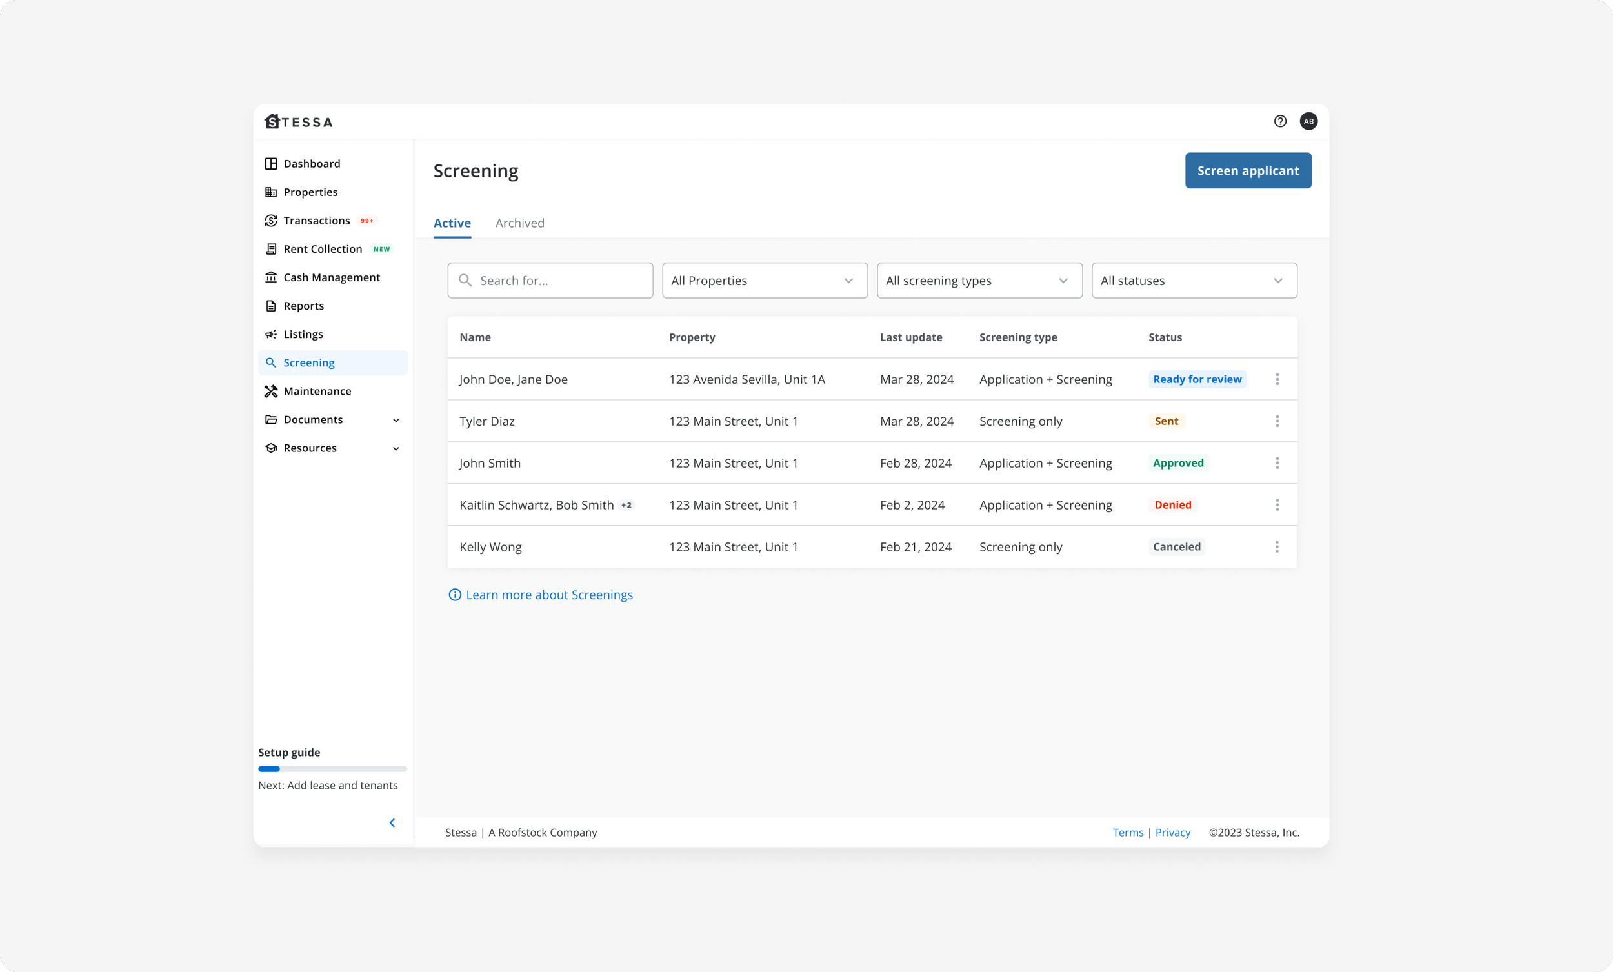Viewport: 1613px width, 972px height.
Task: Open the All statuses filter dropdown
Action: (1194, 281)
